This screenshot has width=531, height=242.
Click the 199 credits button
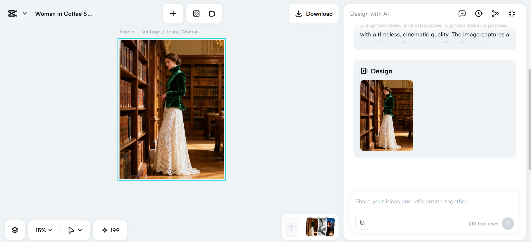coord(110,230)
